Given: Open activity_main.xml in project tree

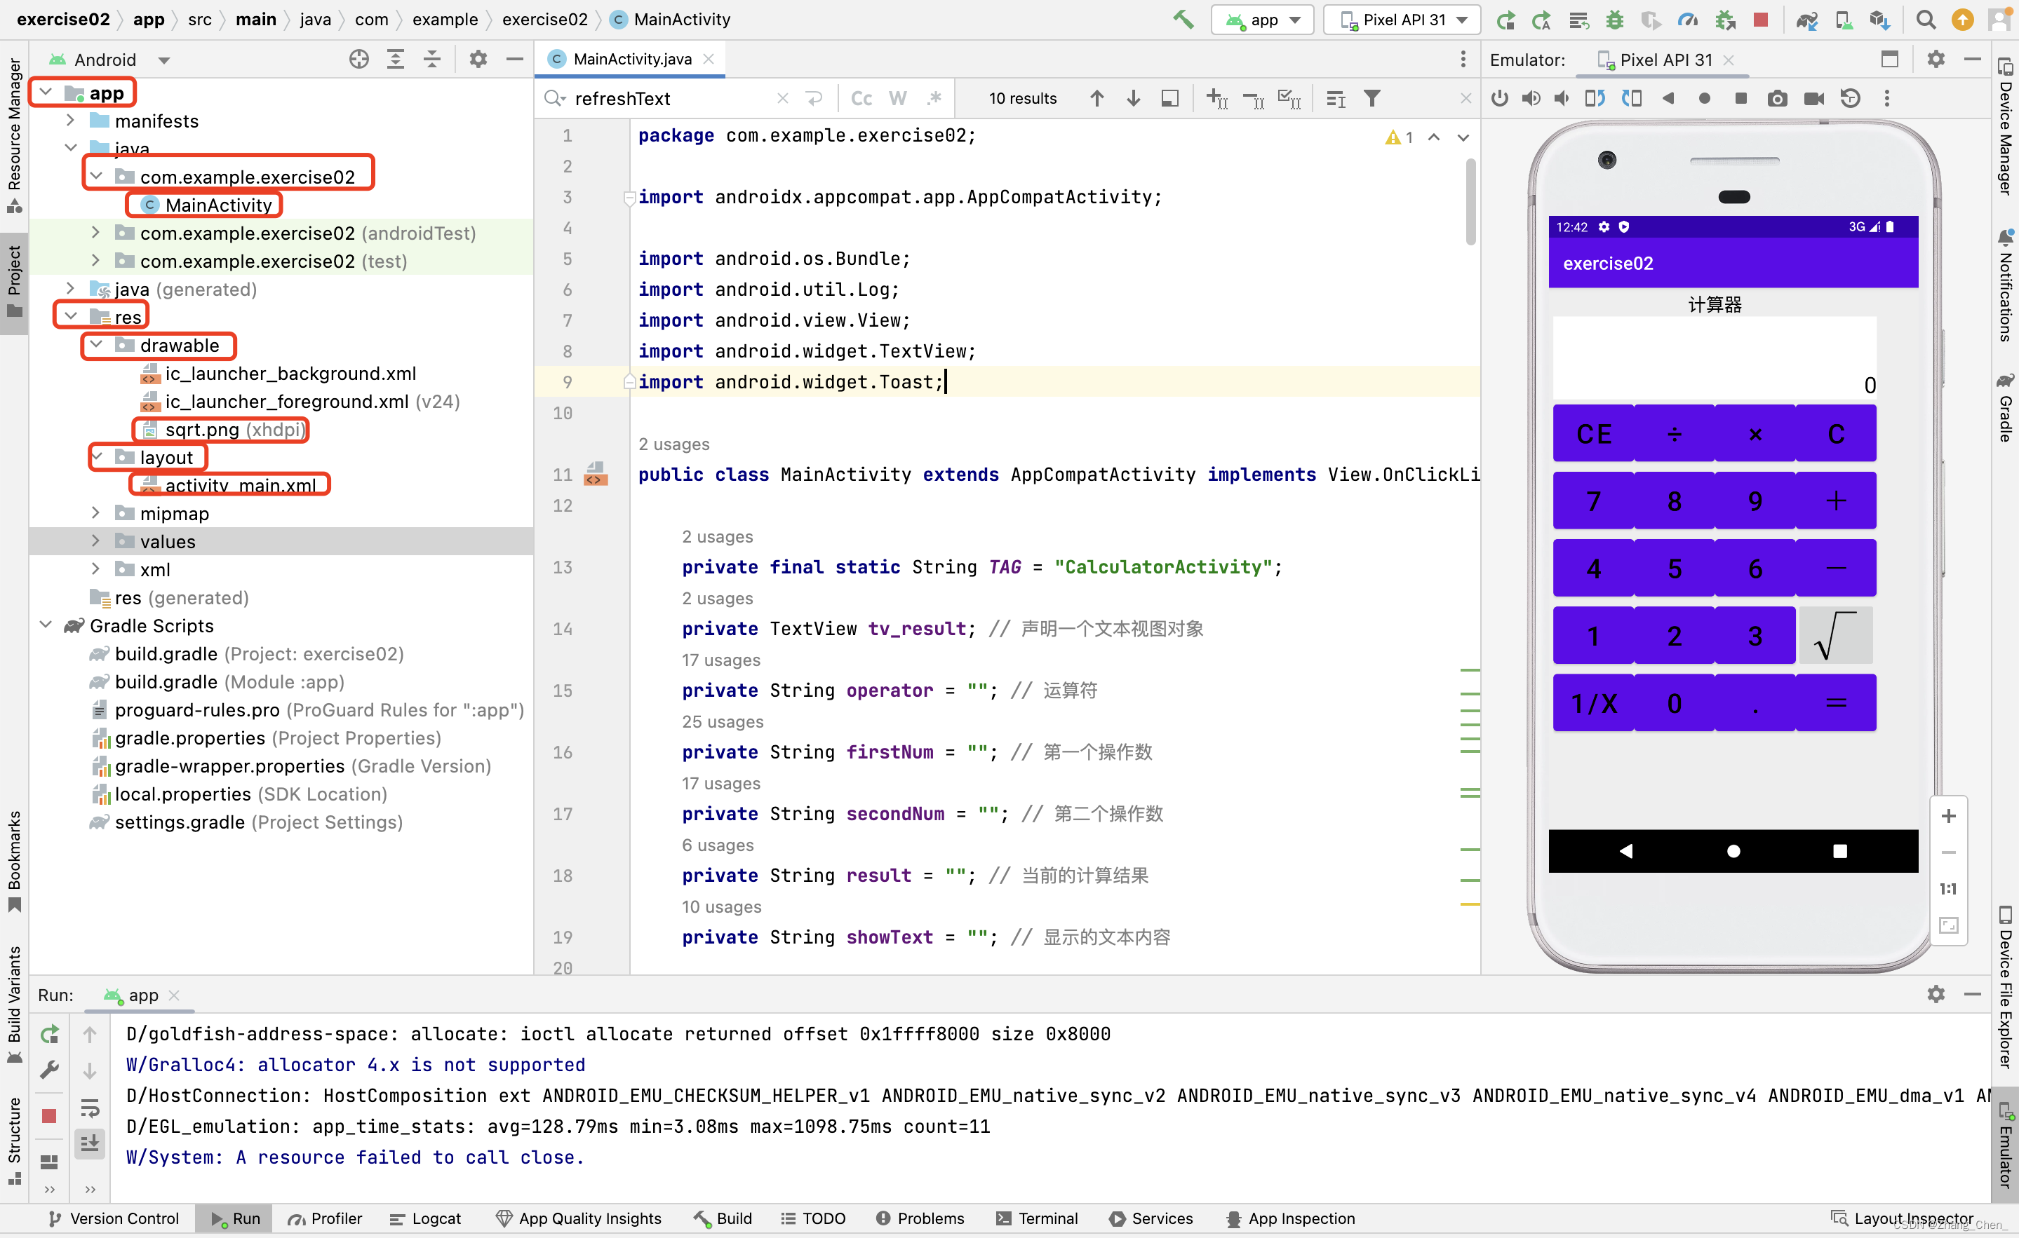Looking at the screenshot, I should tap(239, 486).
